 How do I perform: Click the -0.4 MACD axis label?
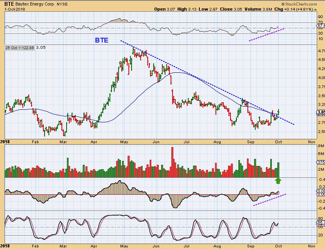click(322, 208)
